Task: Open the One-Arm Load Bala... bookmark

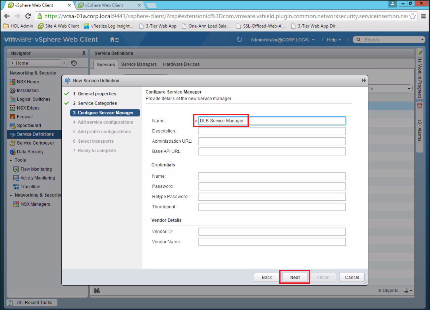Action: [206, 26]
